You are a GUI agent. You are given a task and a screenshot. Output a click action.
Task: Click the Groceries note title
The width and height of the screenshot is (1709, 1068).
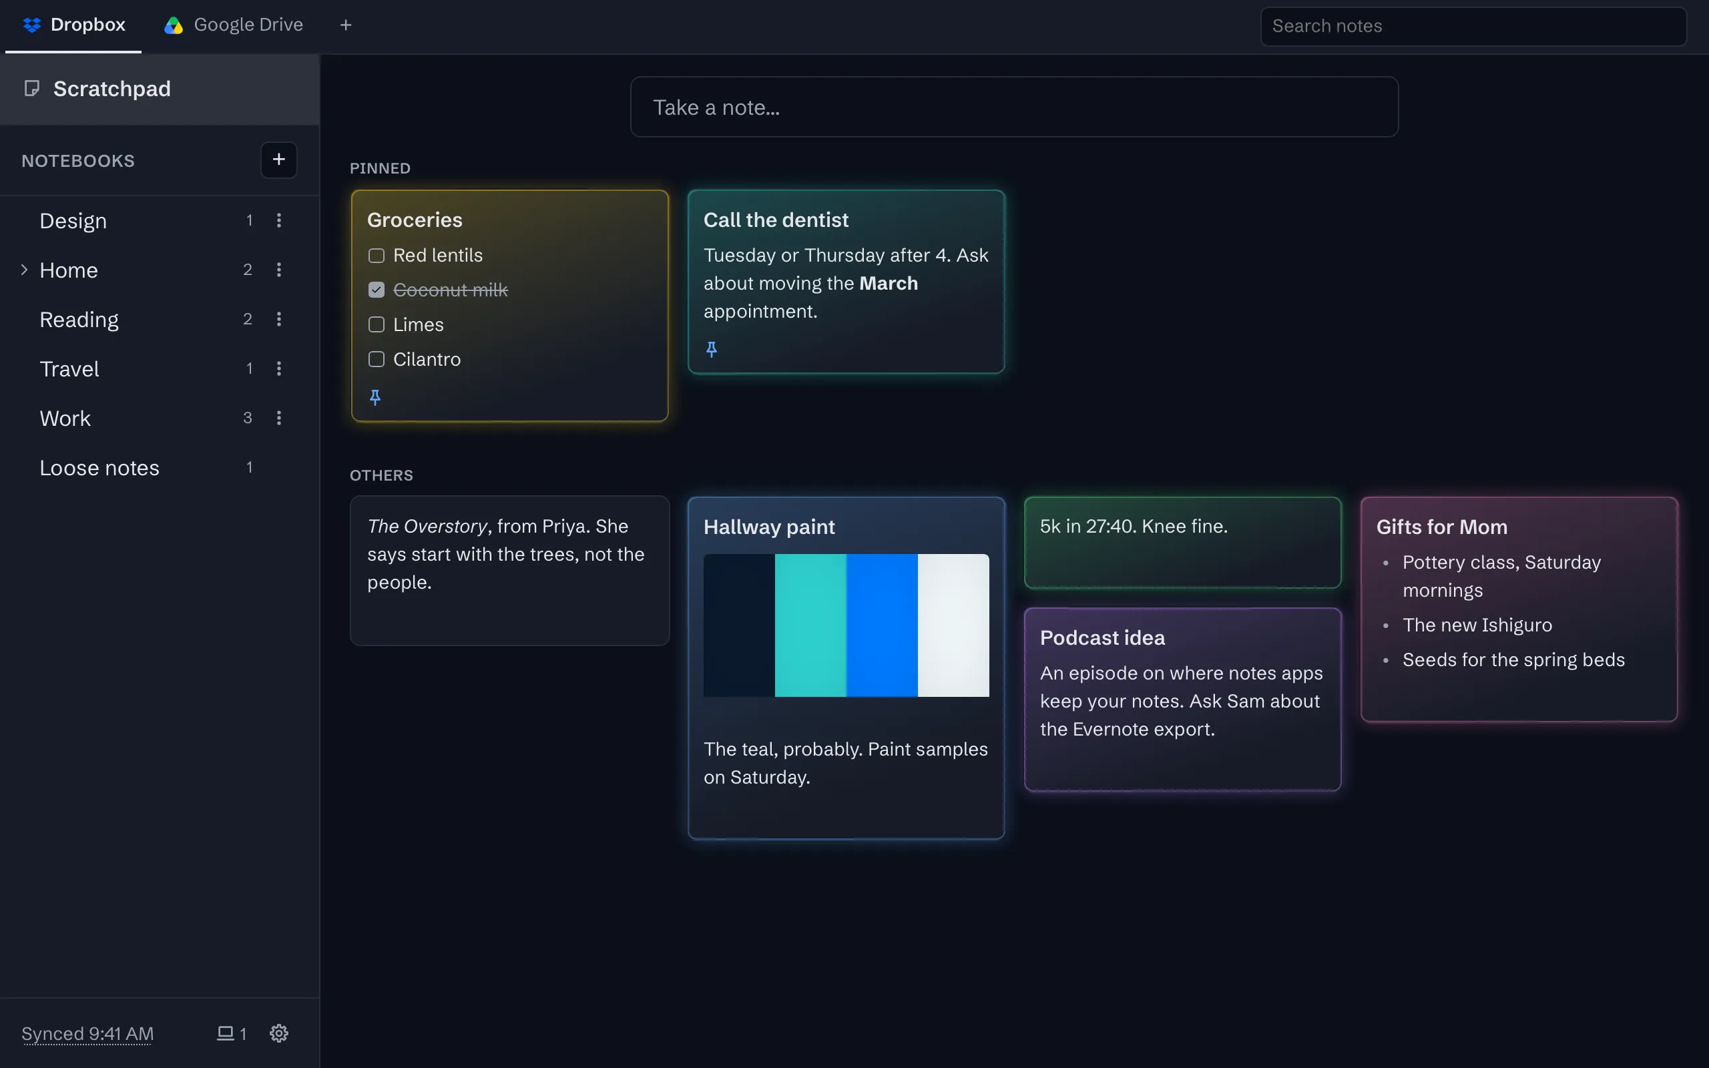pos(415,220)
